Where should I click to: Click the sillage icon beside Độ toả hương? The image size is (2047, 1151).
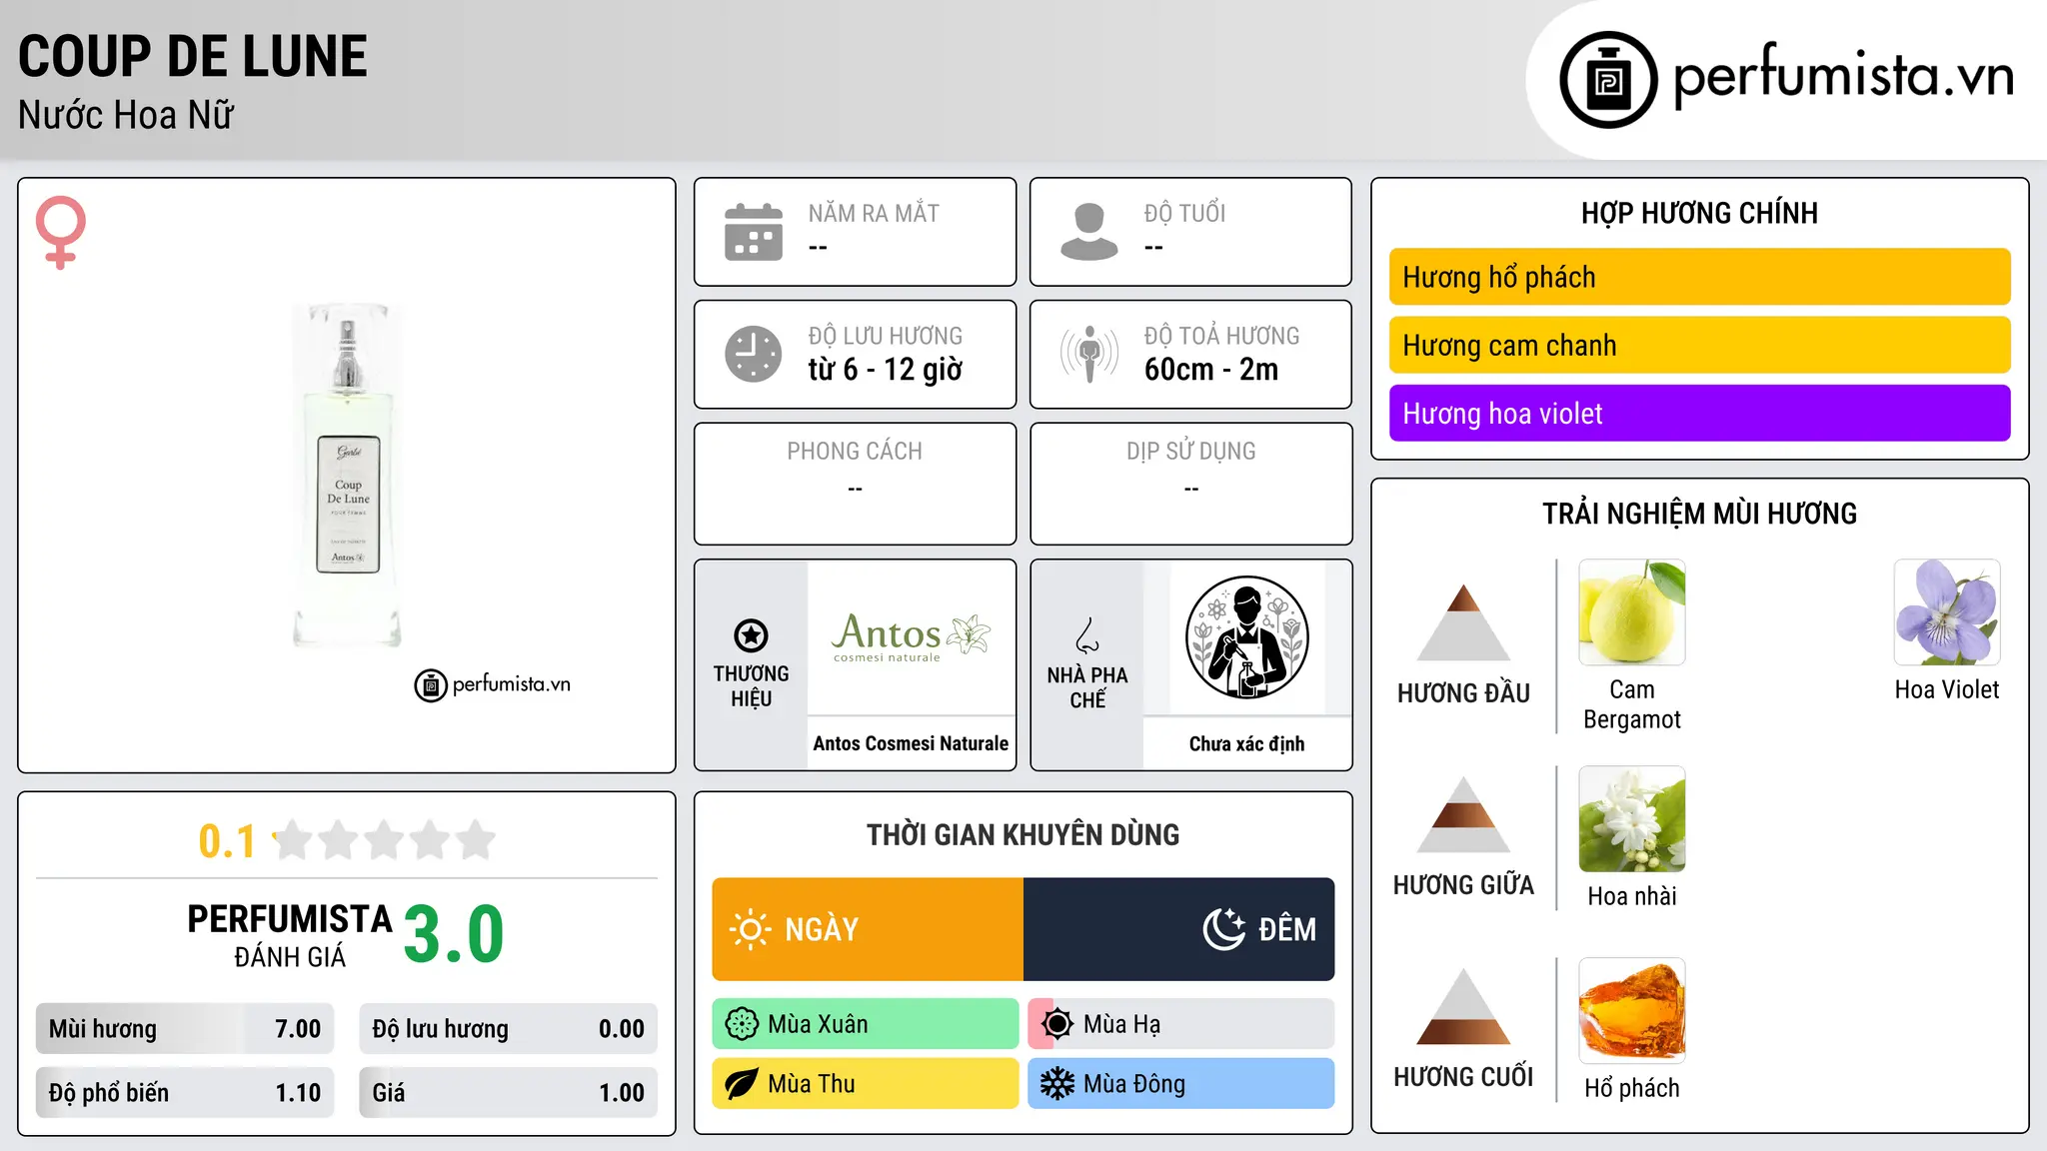tap(1089, 354)
